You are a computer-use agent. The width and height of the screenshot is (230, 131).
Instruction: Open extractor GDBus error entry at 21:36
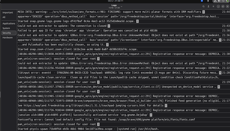[124, 35]
